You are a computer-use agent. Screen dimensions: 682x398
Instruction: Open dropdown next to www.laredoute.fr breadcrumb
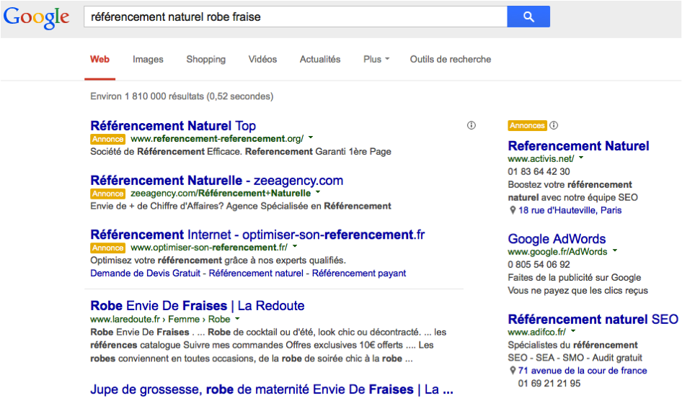237,319
